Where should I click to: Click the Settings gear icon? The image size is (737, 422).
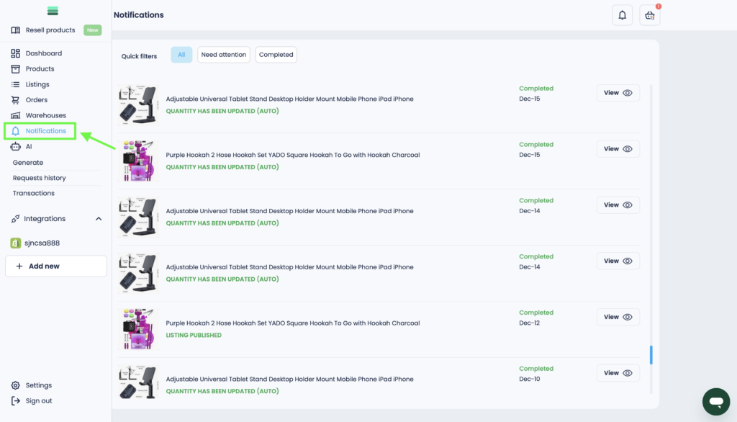click(16, 385)
